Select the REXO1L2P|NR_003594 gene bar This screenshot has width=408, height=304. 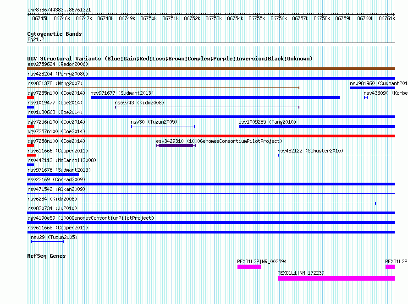[x=249, y=267]
